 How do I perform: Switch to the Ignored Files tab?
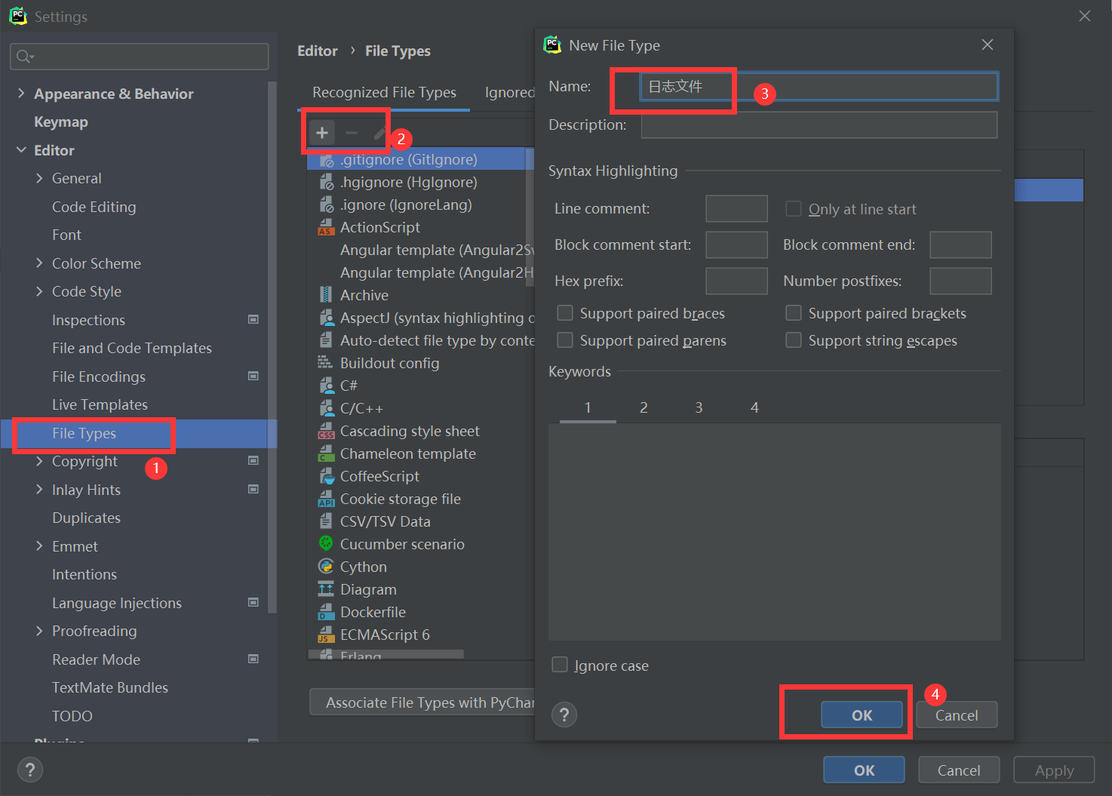[x=510, y=92]
